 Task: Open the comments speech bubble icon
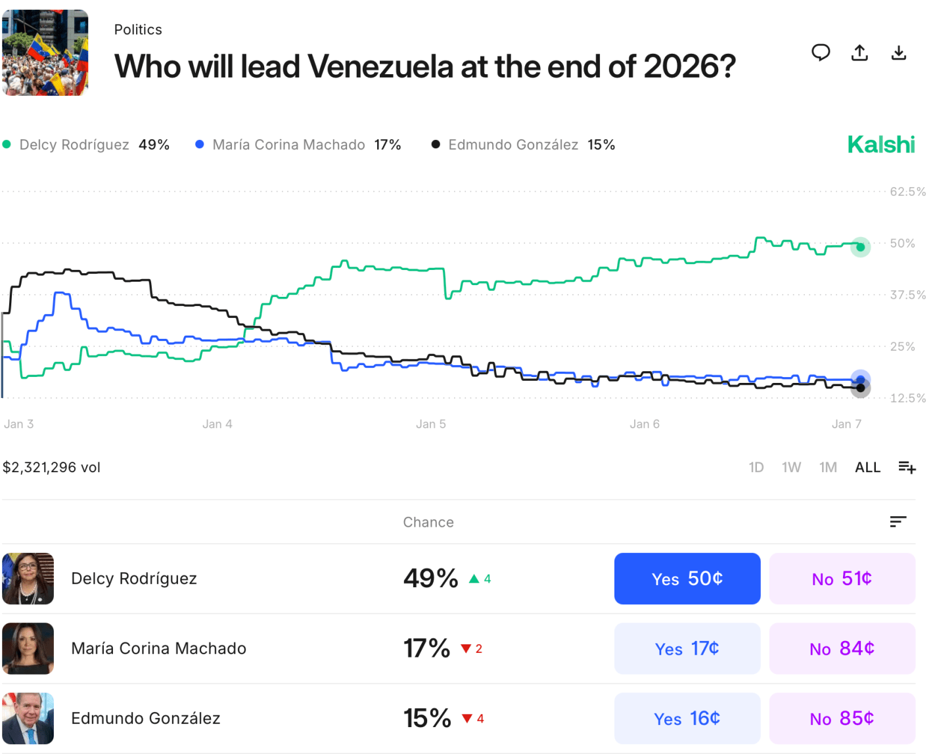click(x=821, y=53)
